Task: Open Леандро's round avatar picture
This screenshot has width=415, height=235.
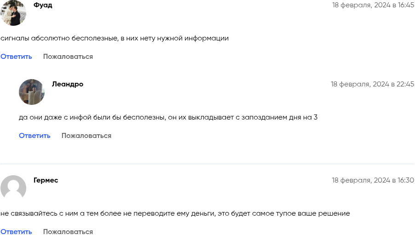Action: (31, 92)
